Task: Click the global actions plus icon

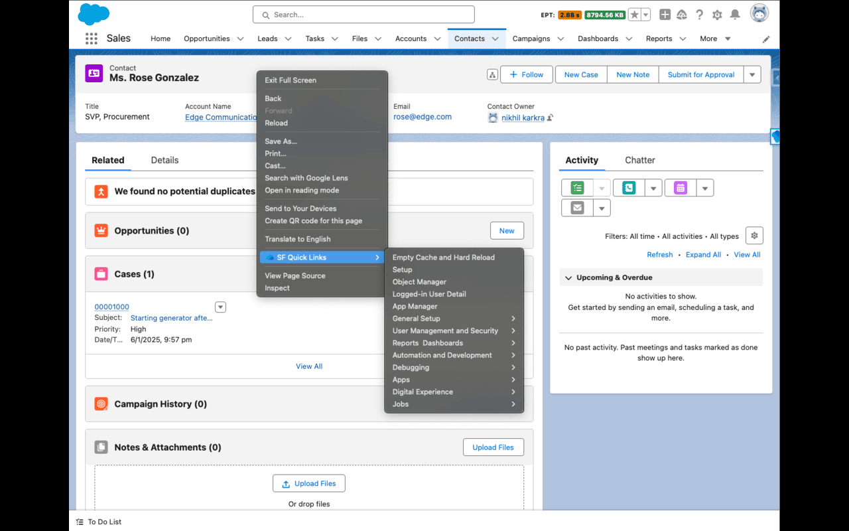Action: pyautogui.click(x=665, y=15)
